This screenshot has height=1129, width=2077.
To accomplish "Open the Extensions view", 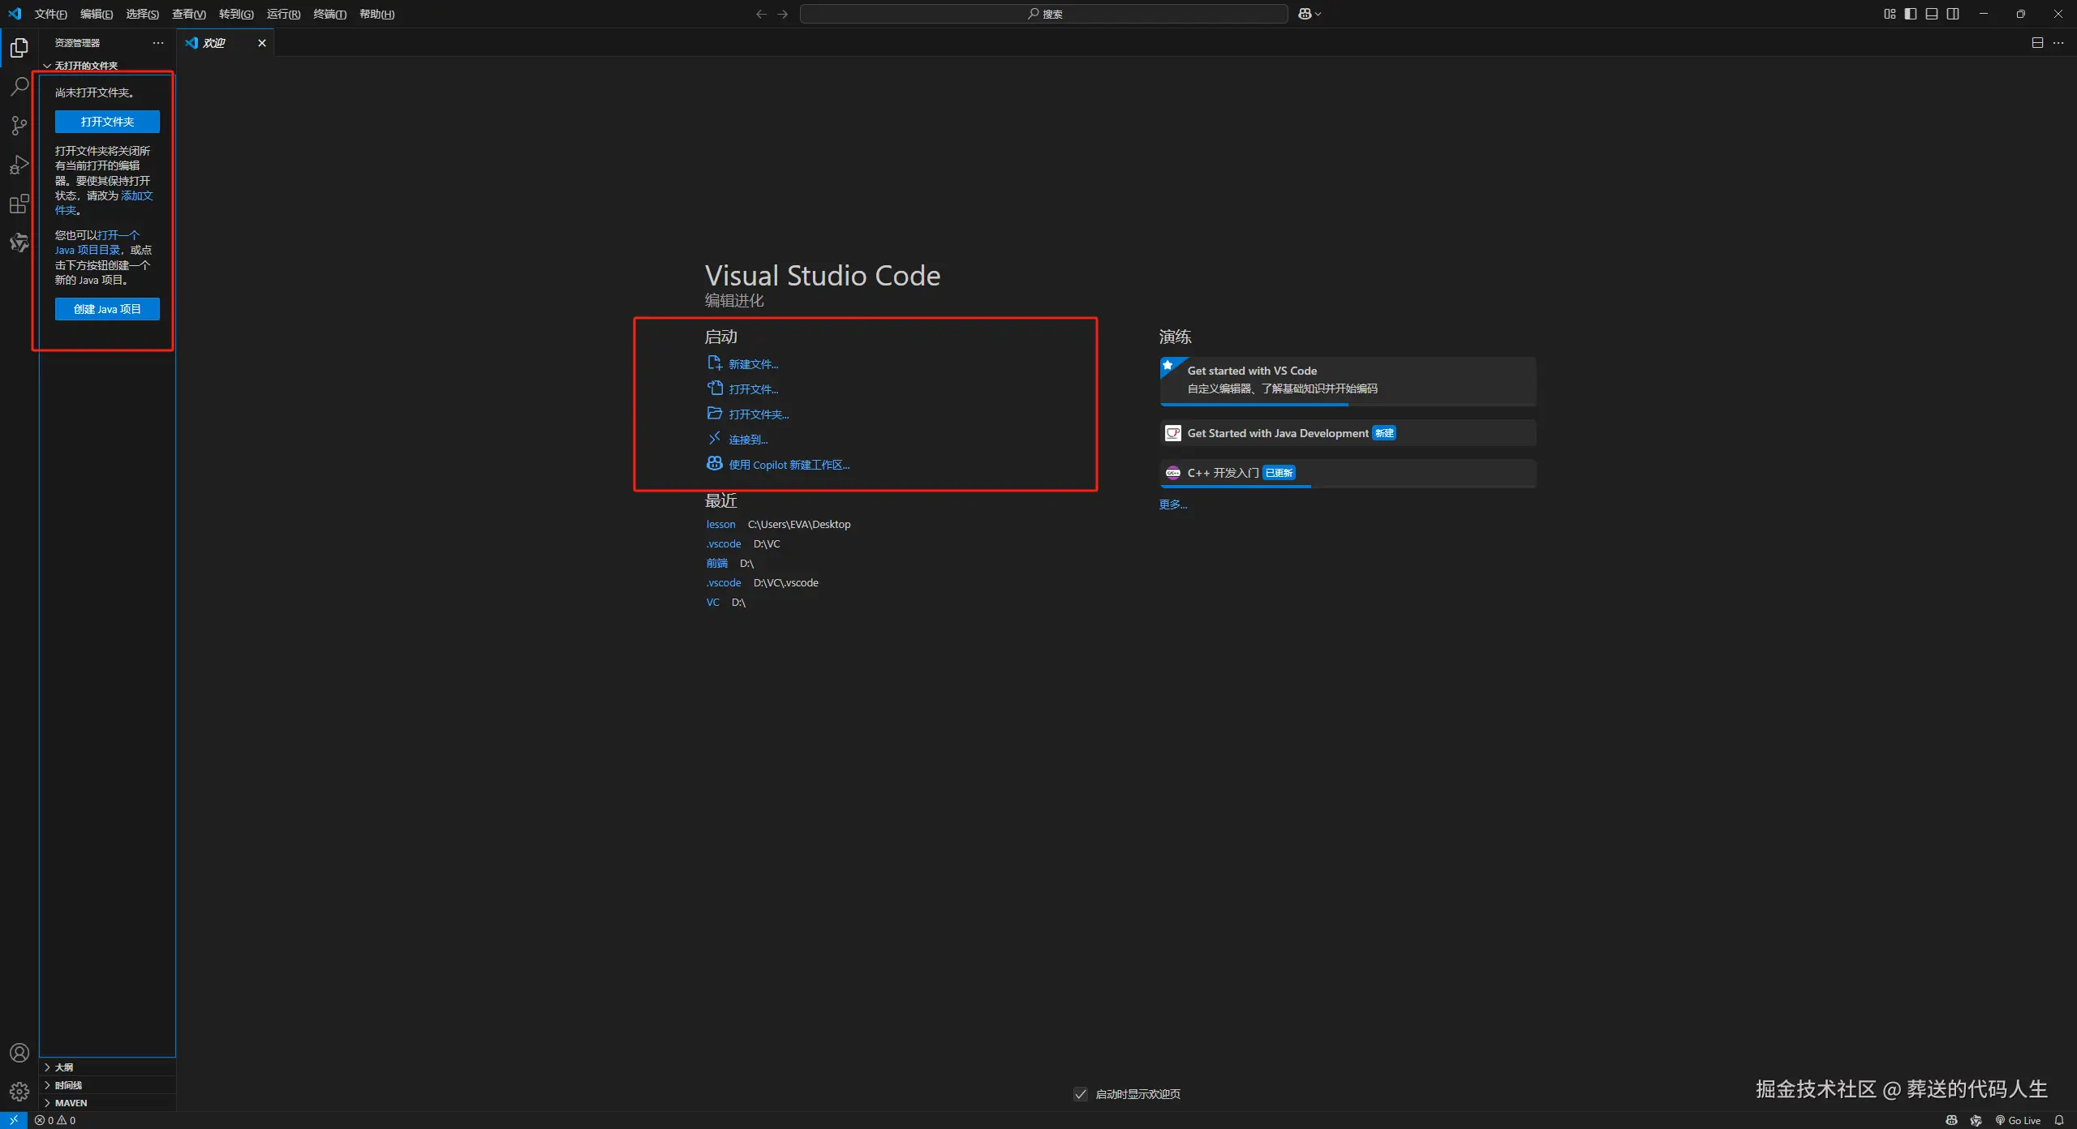I will (19, 204).
